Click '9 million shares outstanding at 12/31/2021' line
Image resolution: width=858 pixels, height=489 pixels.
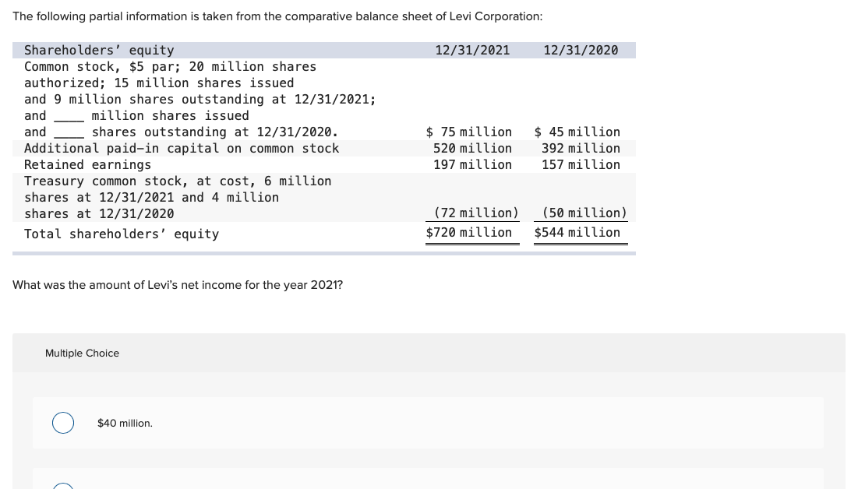[x=200, y=100]
